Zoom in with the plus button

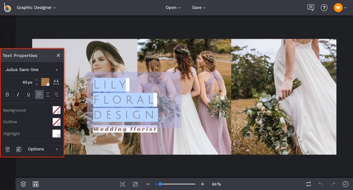pos(202,184)
